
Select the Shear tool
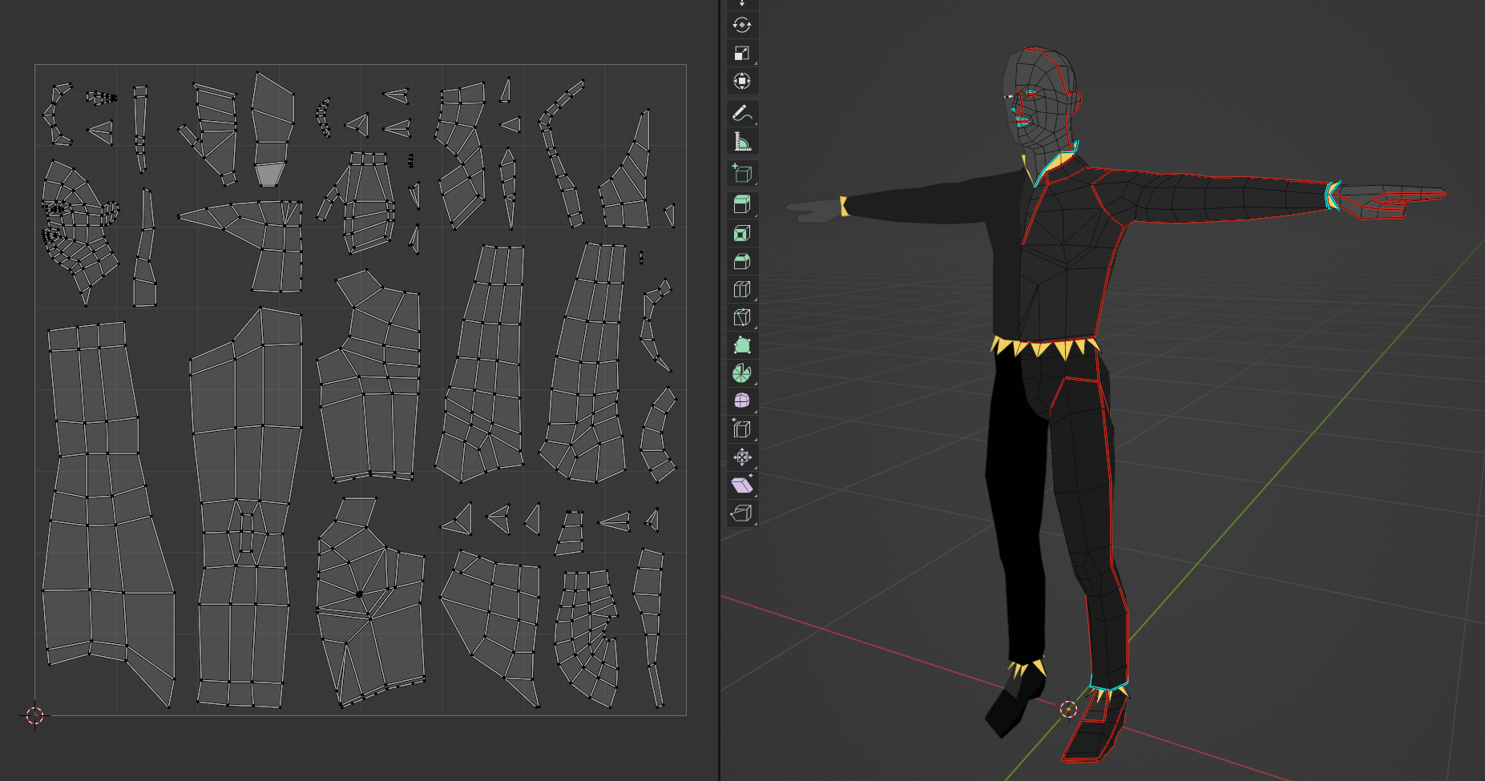coord(742,486)
